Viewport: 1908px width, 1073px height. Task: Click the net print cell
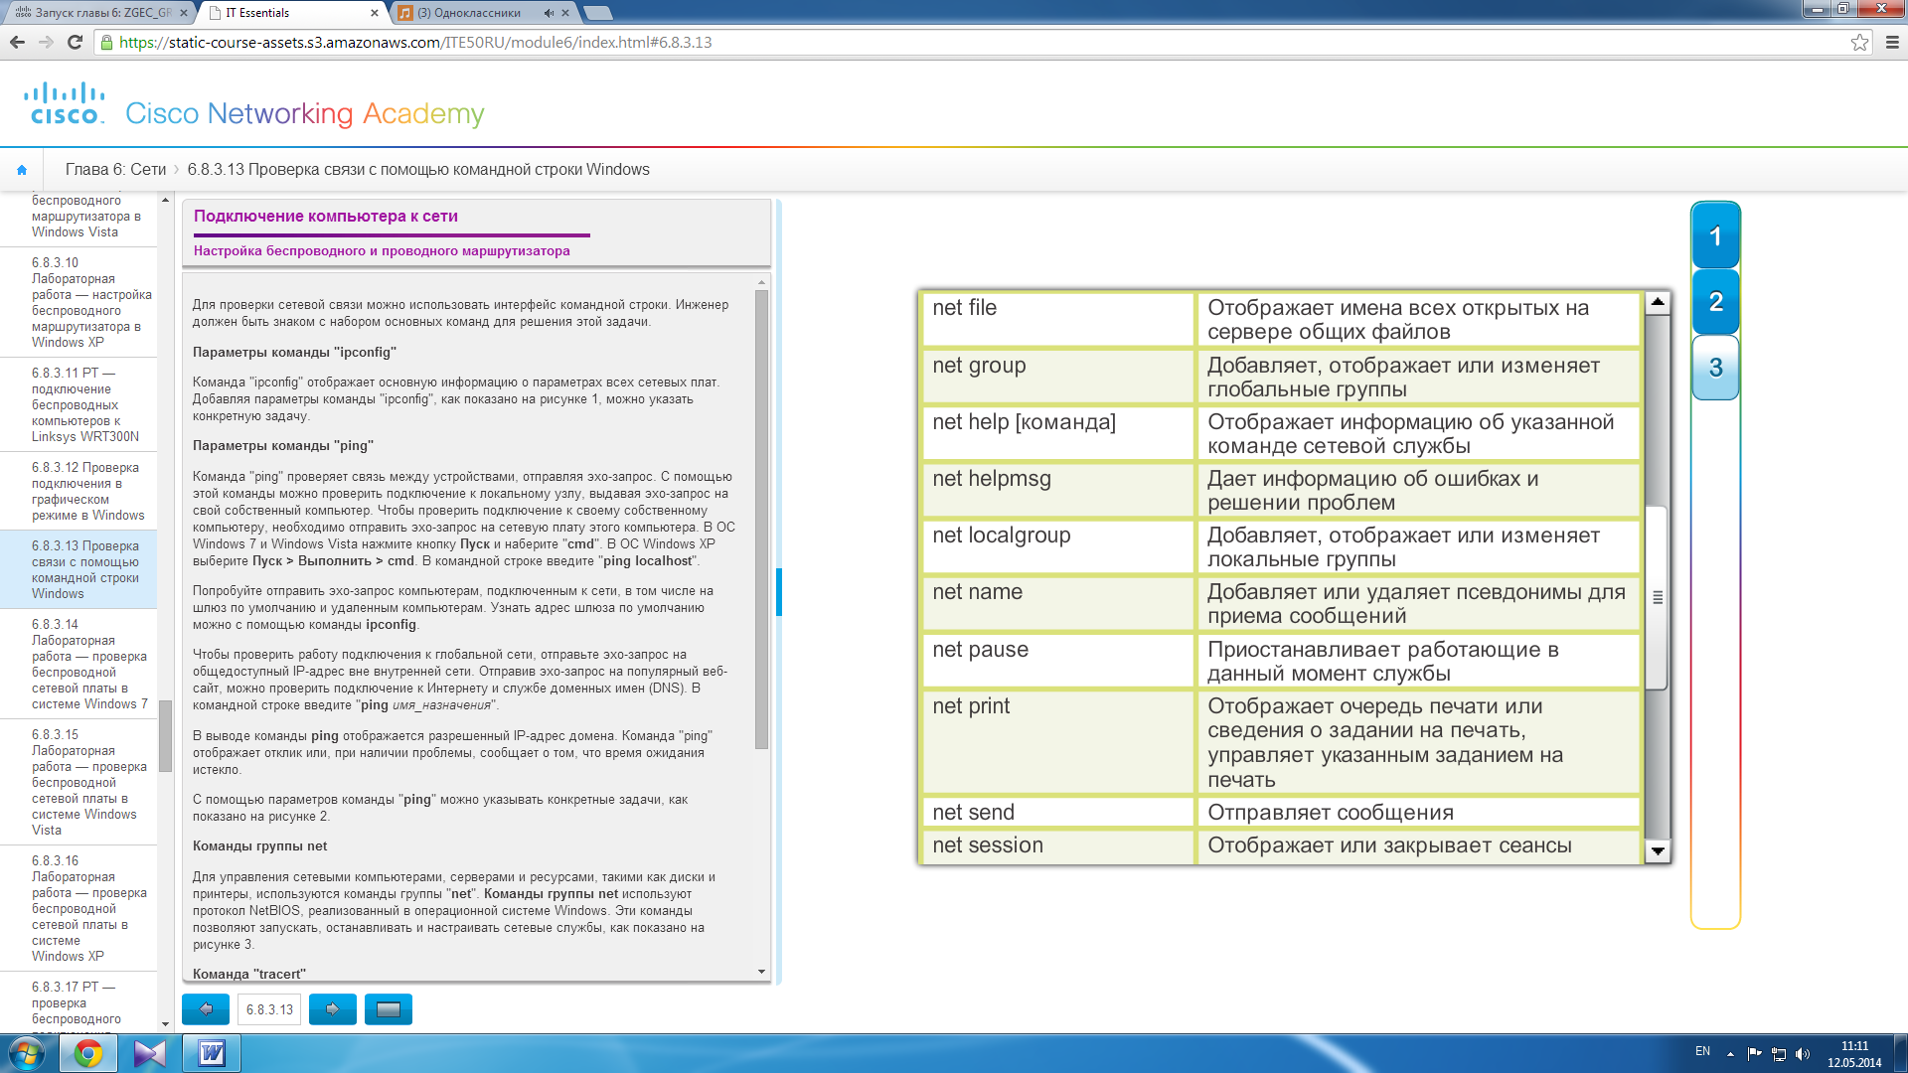coord(1058,742)
